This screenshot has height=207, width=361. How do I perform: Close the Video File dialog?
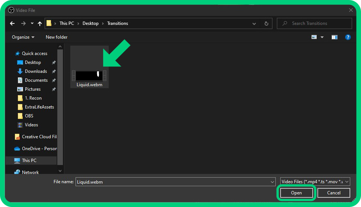tap(351, 10)
